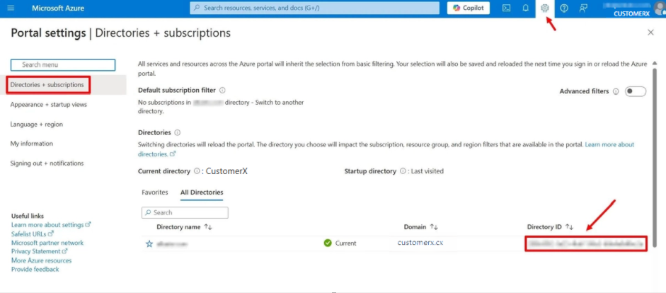Close the Portal settings pane
Viewport: 666px width, 293px height.
point(650,33)
